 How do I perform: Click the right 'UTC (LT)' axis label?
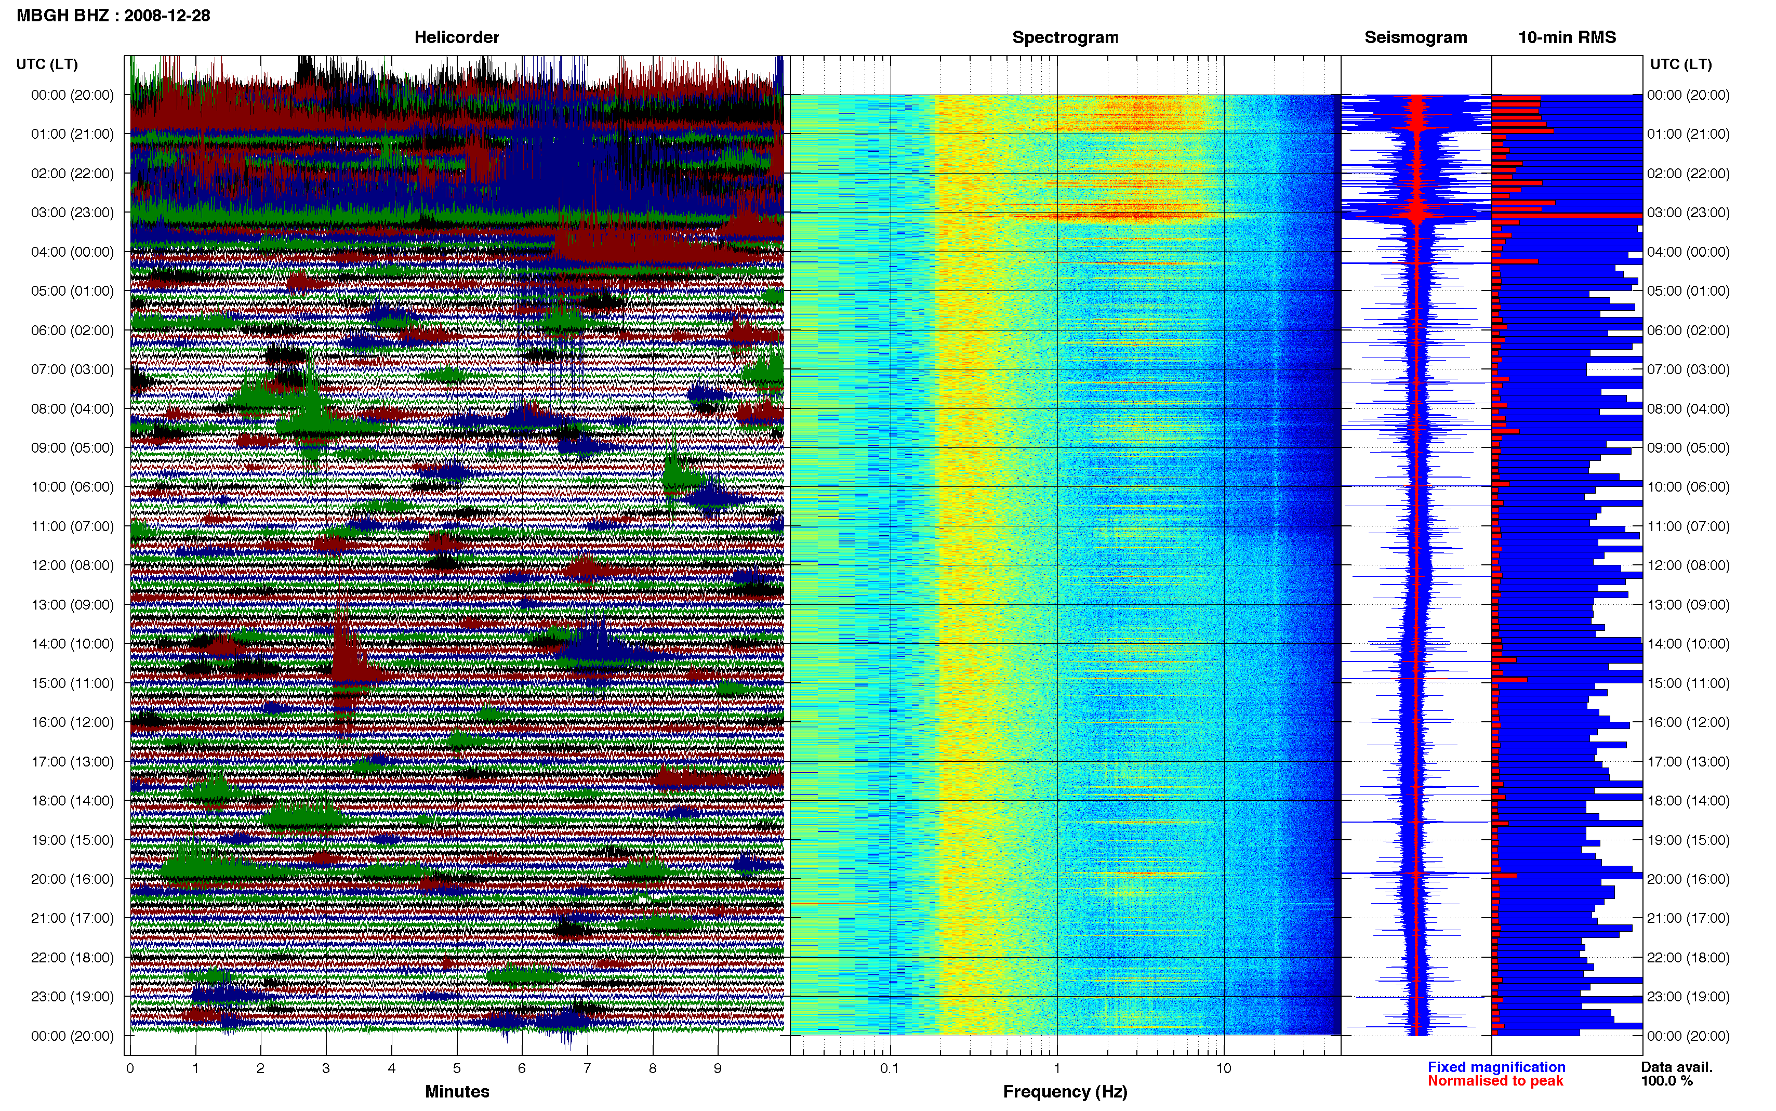click(x=1680, y=64)
